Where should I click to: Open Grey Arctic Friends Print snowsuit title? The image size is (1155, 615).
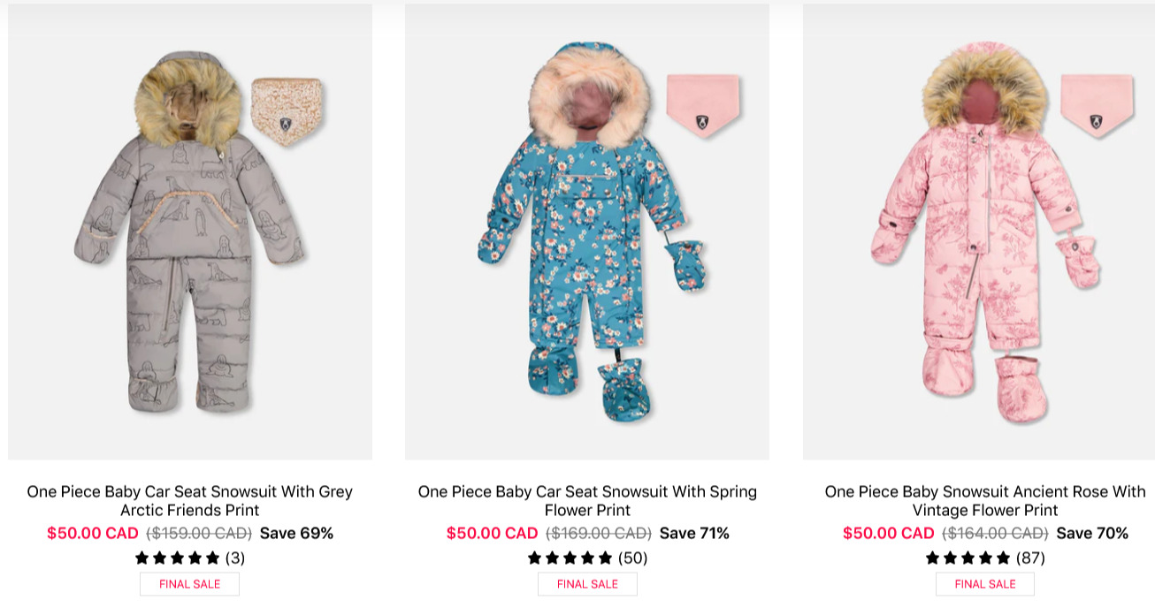click(x=190, y=500)
